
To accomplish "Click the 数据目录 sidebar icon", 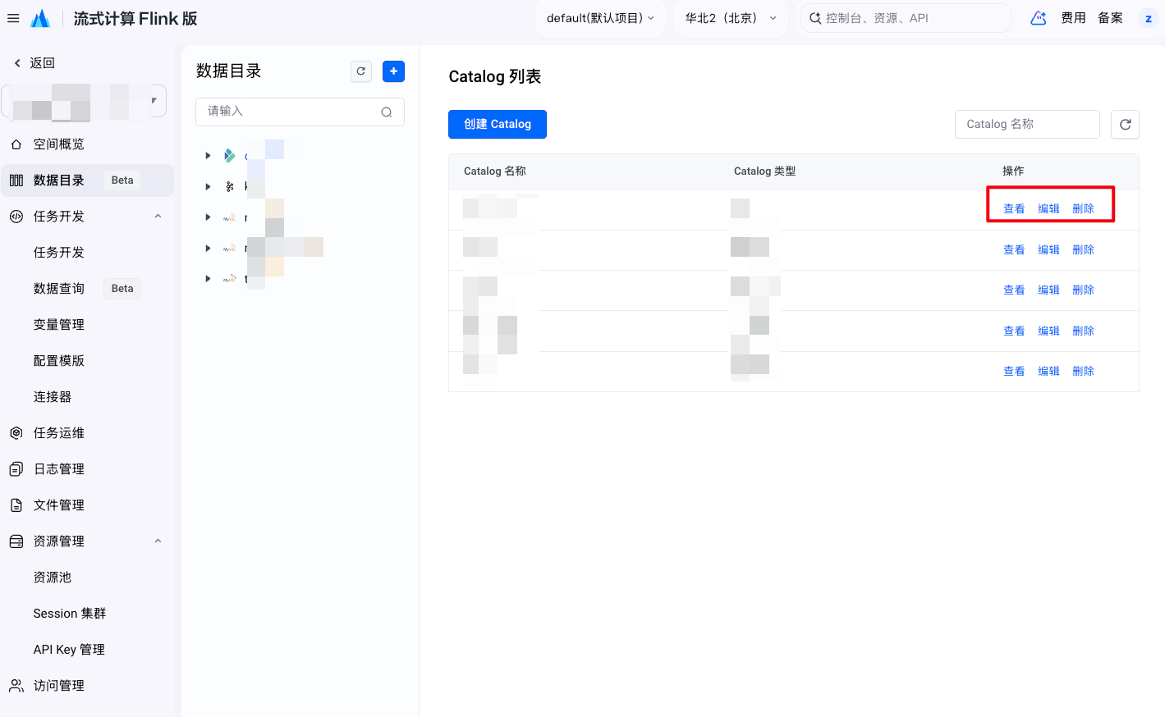I will click(x=16, y=180).
